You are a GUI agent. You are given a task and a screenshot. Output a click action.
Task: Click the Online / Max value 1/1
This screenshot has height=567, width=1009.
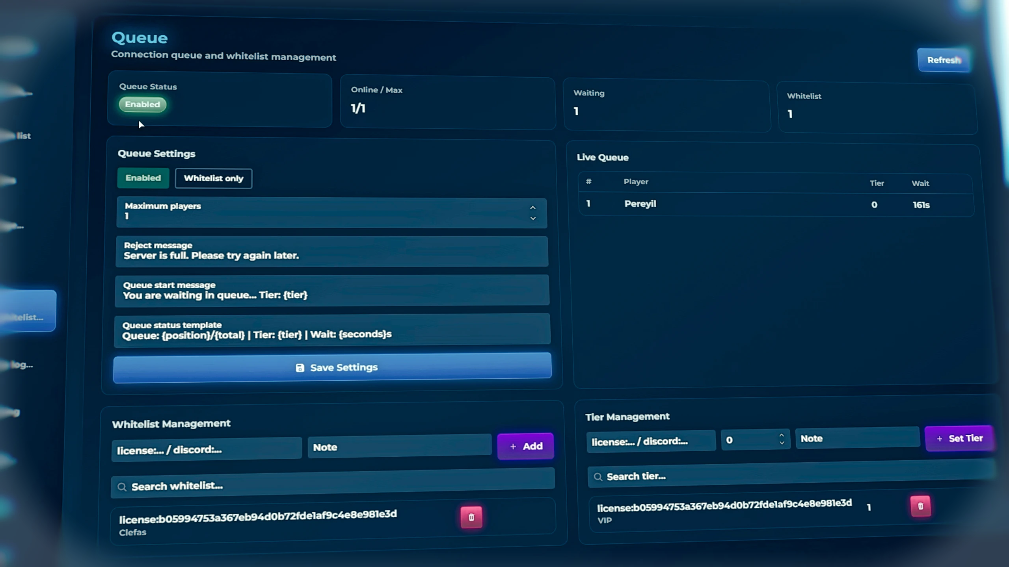point(358,108)
